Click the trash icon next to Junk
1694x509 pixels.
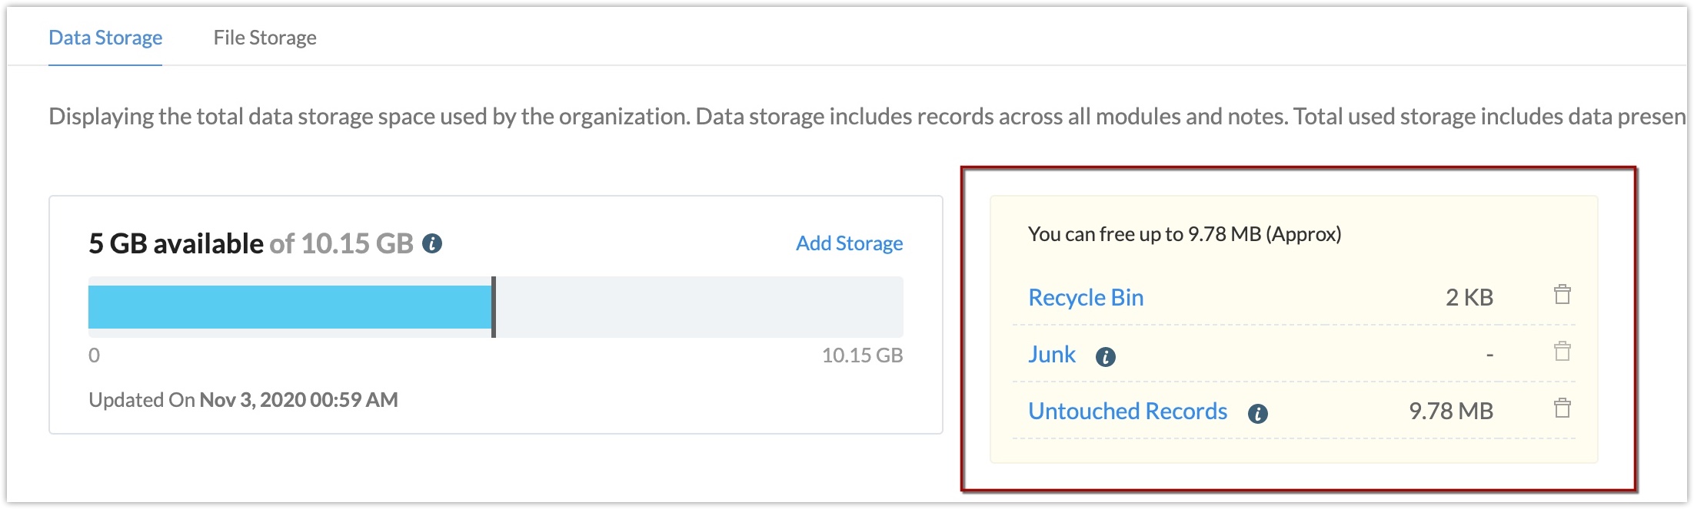1563,352
